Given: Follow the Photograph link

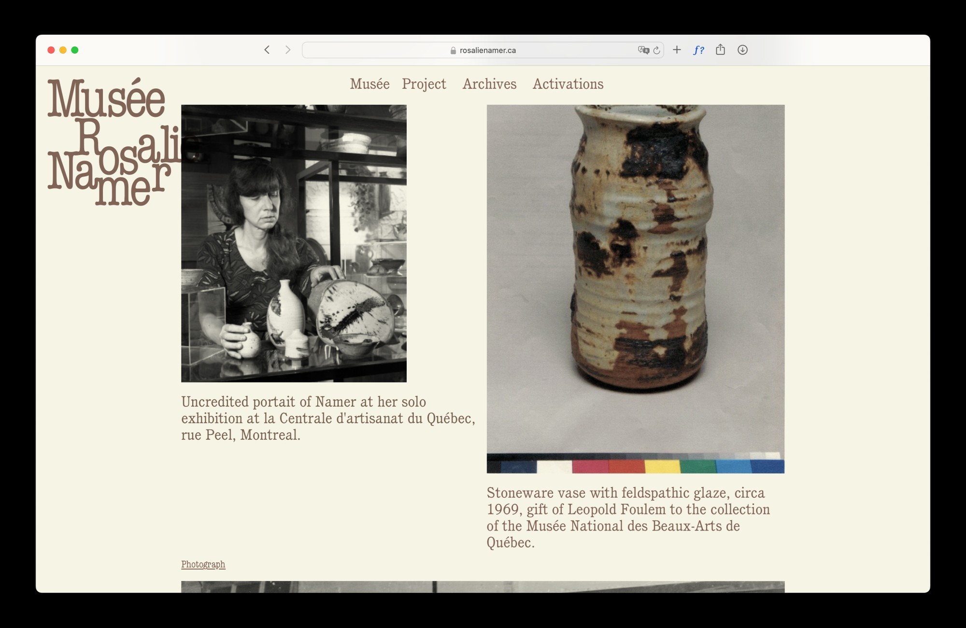Looking at the screenshot, I should click(203, 564).
